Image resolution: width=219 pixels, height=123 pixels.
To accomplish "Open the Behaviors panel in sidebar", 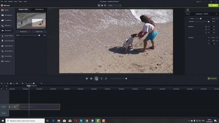I will pyautogui.click(x=7, y=26).
